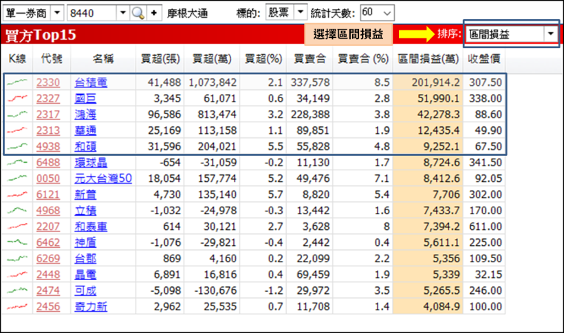Open stock name link 鴻海

tap(85, 115)
